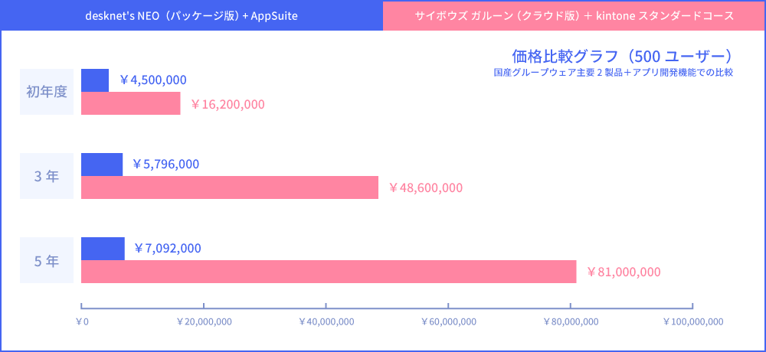The height and width of the screenshot is (352, 766).
Task: Click the blue bar for 5 年
Action: (103, 249)
